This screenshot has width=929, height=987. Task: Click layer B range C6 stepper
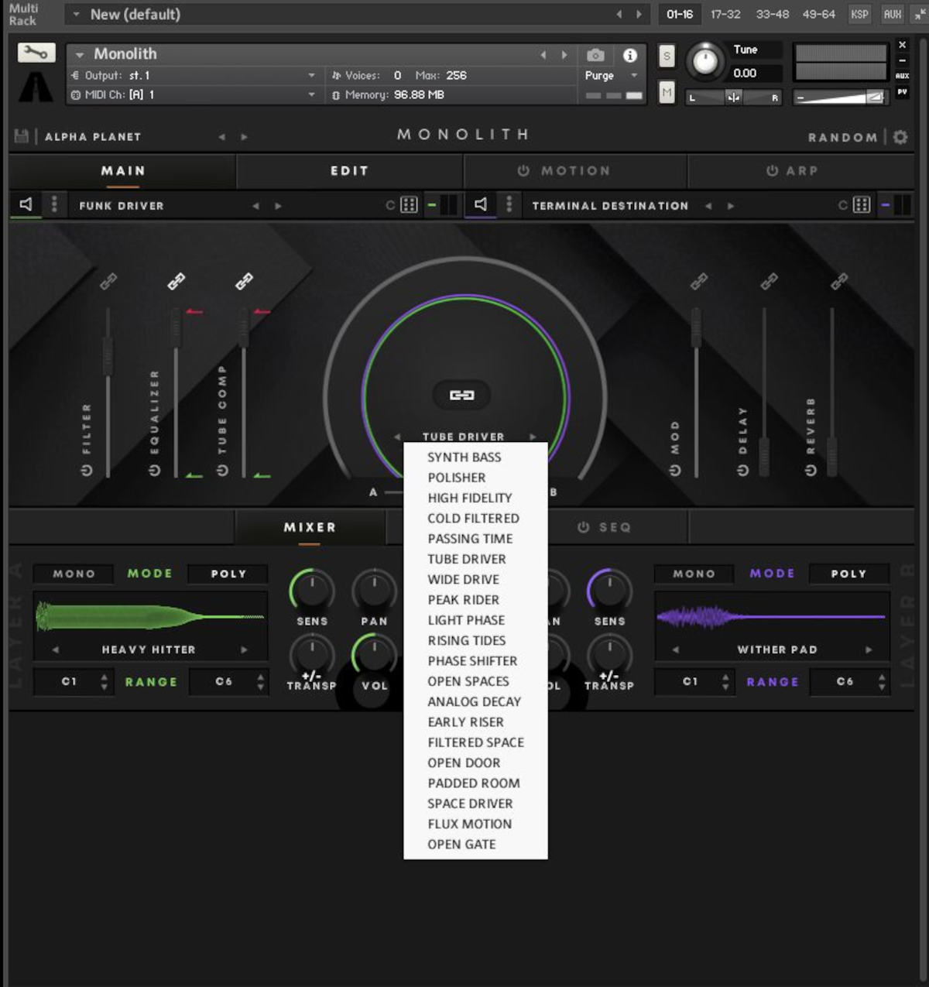click(x=882, y=682)
